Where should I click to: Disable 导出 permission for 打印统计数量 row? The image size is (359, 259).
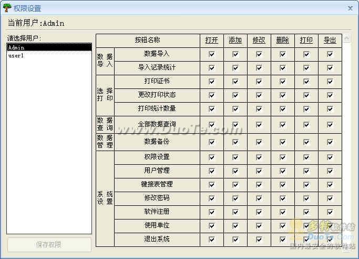tap(330, 109)
